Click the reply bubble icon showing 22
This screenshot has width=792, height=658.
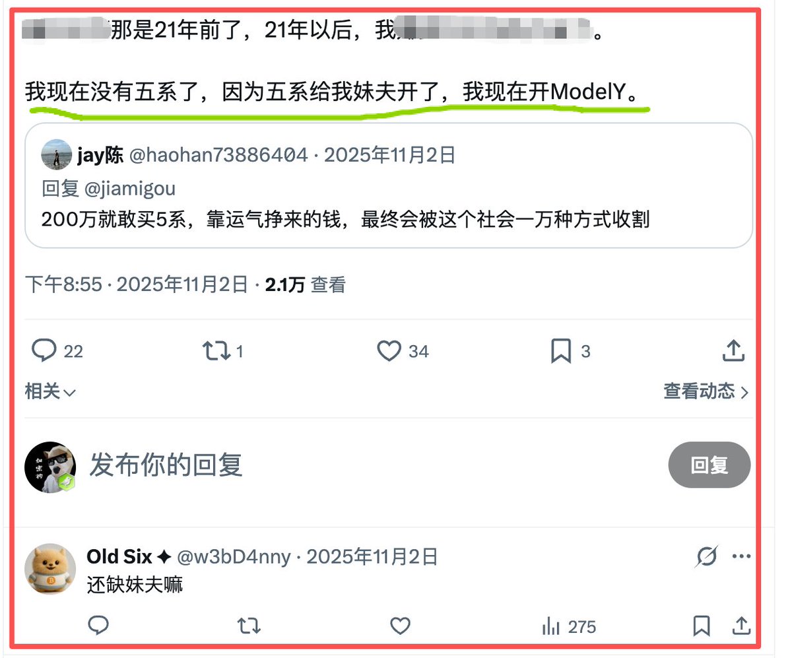click(x=44, y=350)
